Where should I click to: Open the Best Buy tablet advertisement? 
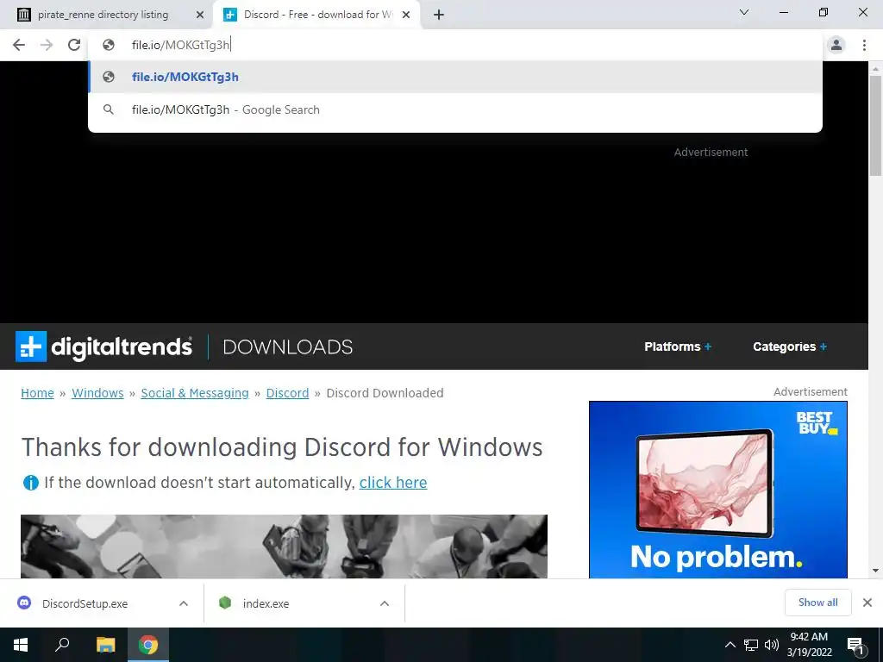pyautogui.click(x=718, y=490)
